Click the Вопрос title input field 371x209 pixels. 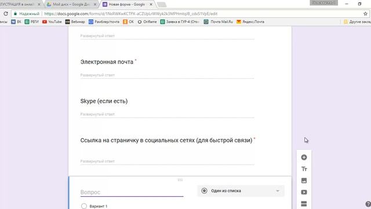(x=132, y=192)
